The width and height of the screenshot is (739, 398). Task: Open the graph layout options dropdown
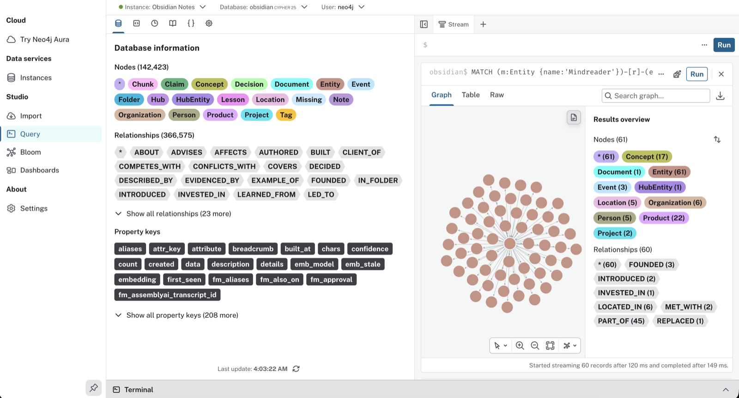point(570,345)
